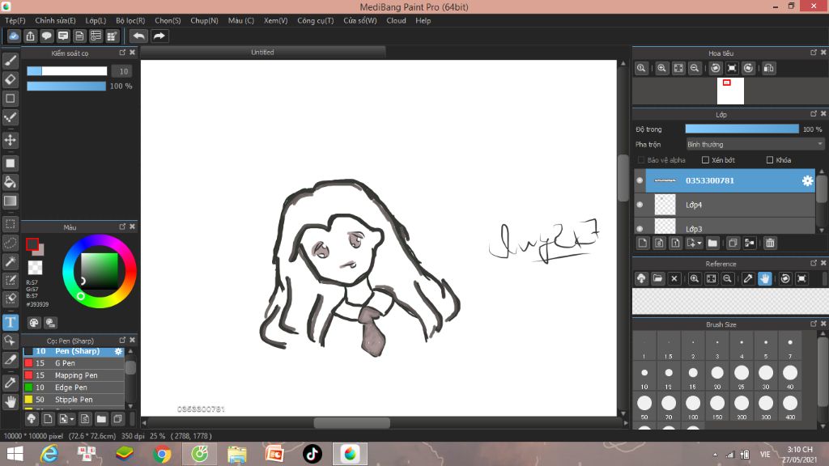Expand the add-layer dropdown arrow in Lớp panel
Screen dimensions: 829x466
(x=699, y=243)
